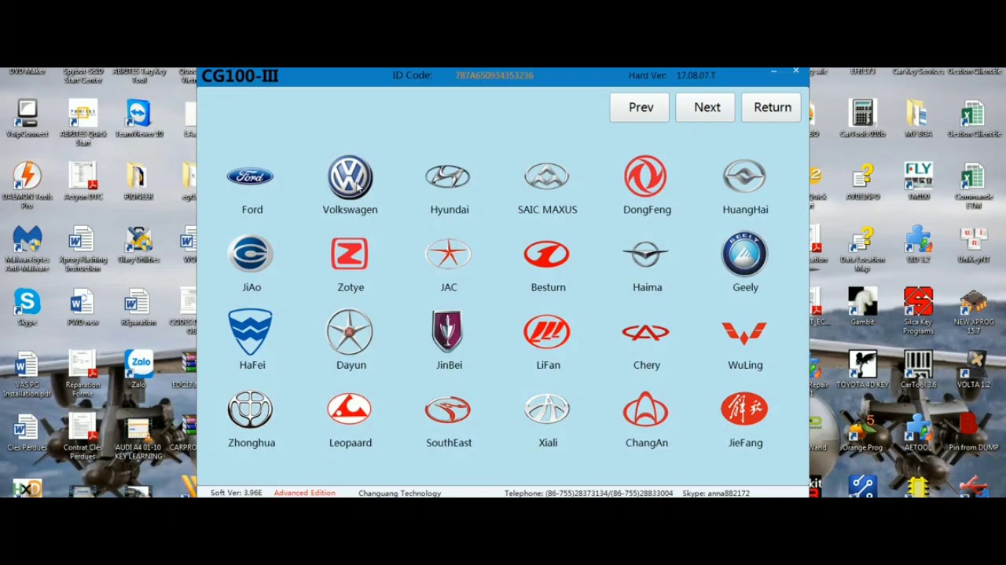
Task: Click Changuang Technology in status bar
Action: tap(399, 493)
